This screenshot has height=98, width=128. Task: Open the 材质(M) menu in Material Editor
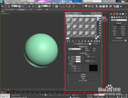(x=74, y=16)
